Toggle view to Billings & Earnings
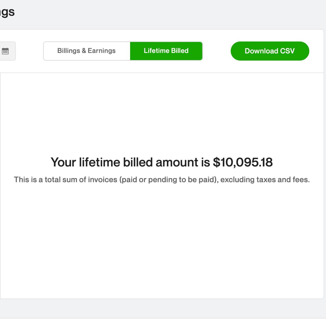Screen dimensions: 326x320 tap(87, 51)
